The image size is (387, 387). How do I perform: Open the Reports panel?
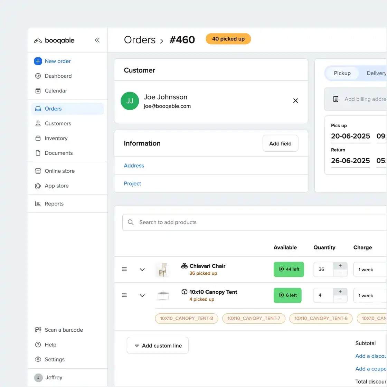(54, 204)
